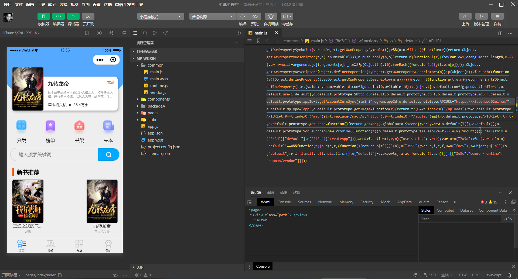Toggle the editor panel button

58,16
